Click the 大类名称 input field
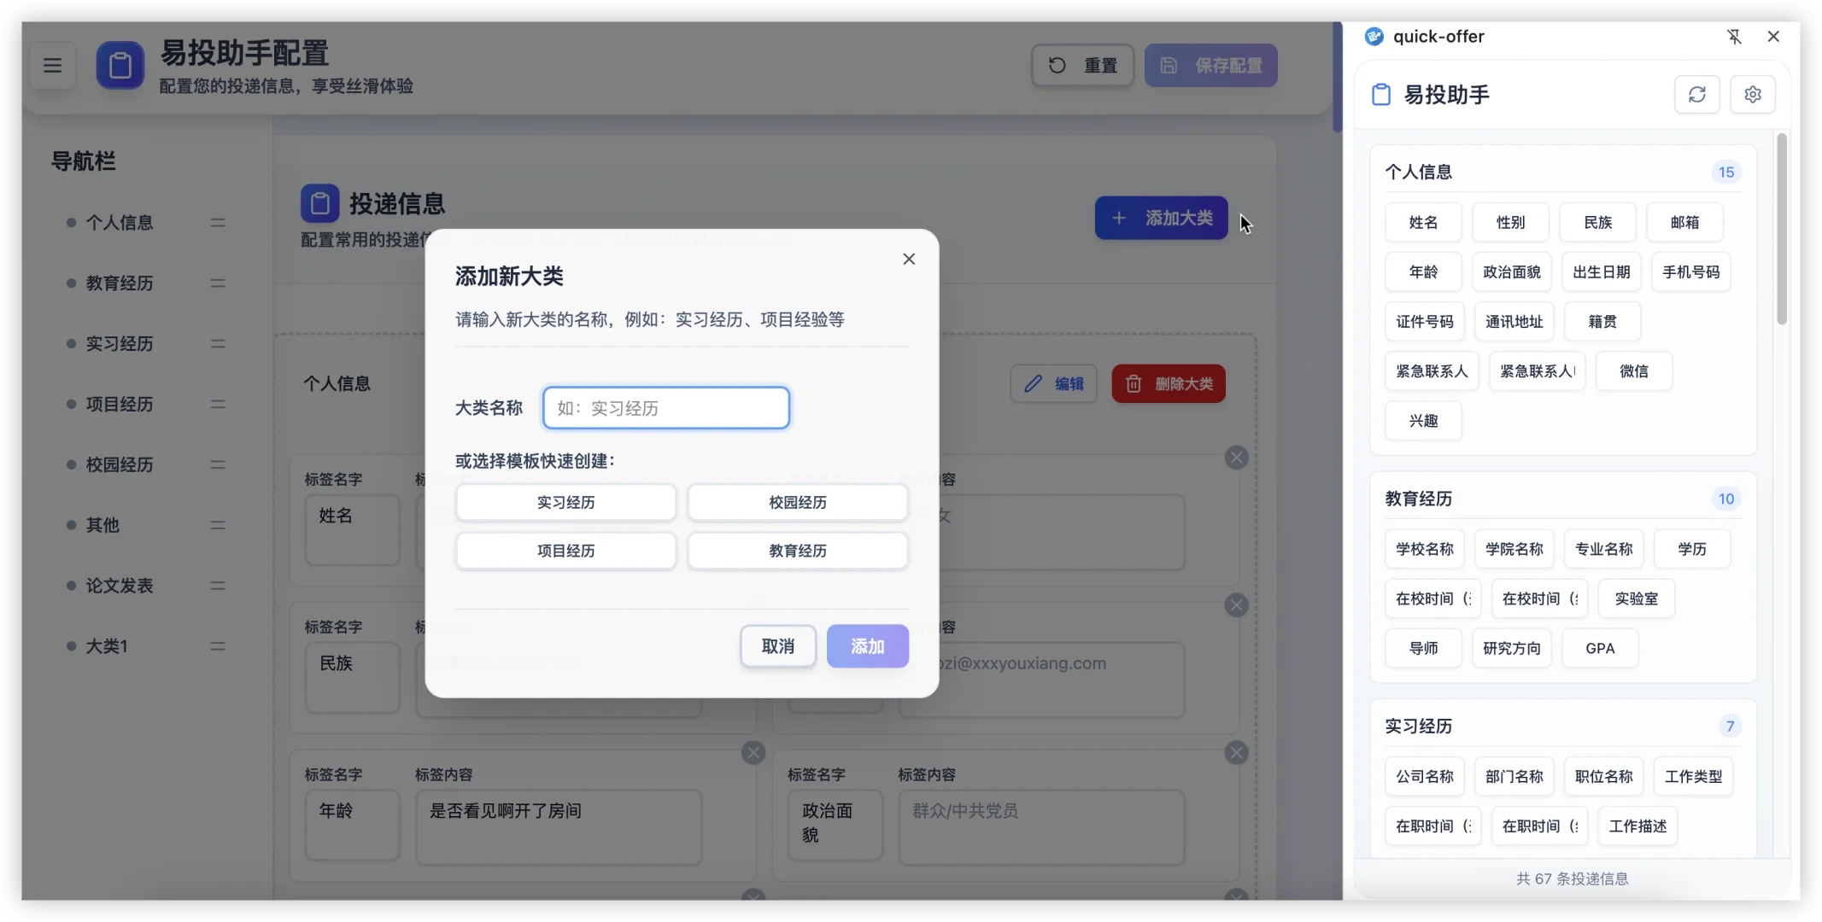Image resolution: width=1822 pixels, height=922 pixels. click(665, 407)
